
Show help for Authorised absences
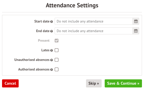pyautogui.click(x=52, y=70)
